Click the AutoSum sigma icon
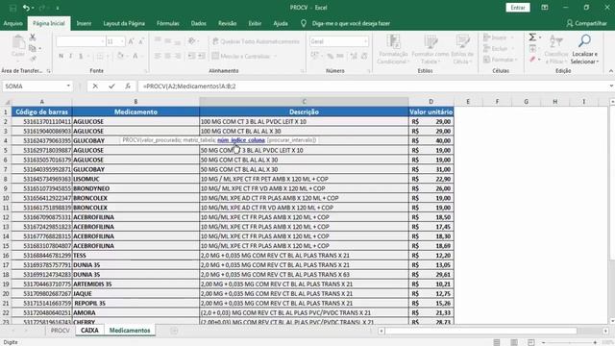Viewport: 615px width, 346px height. point(532,37)
